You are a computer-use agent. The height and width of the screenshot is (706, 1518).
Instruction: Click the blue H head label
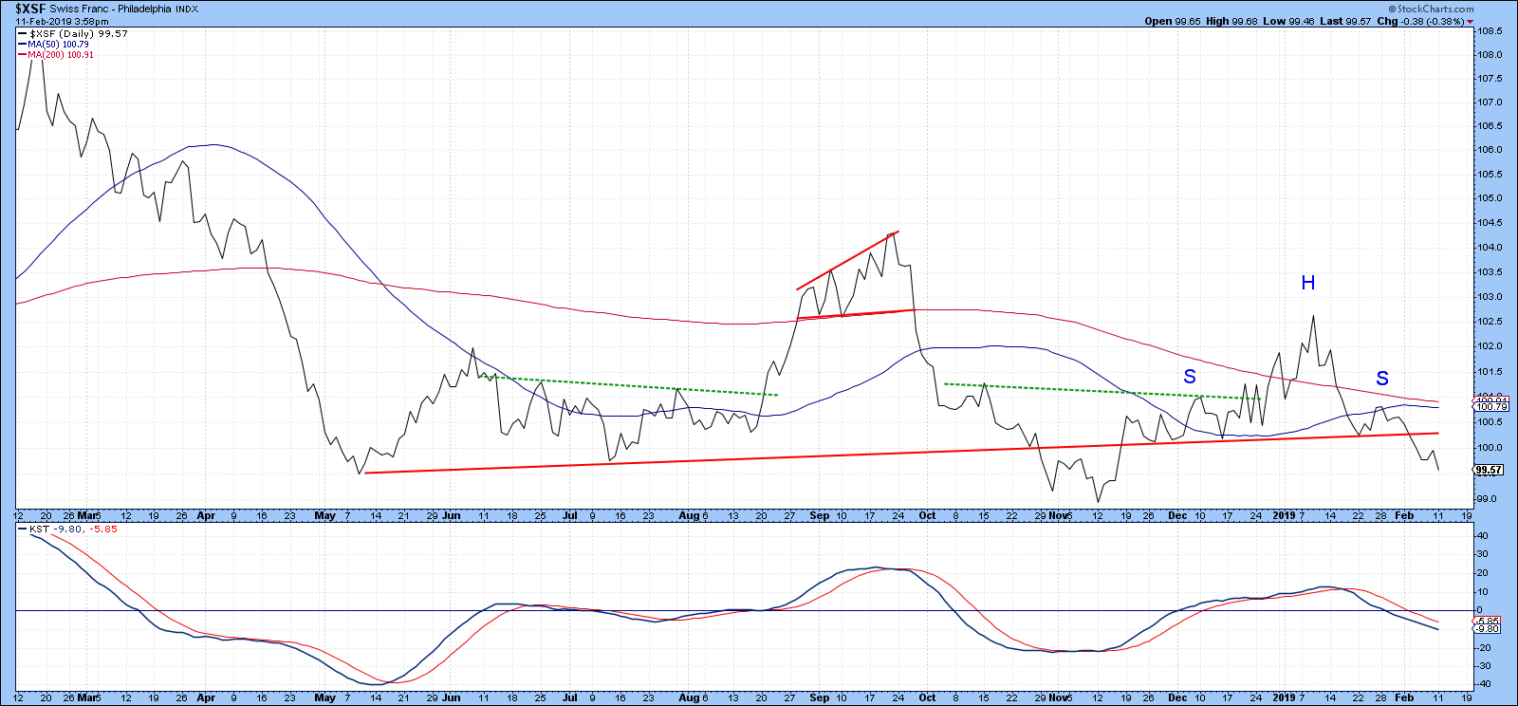(x=1308, y=283)
